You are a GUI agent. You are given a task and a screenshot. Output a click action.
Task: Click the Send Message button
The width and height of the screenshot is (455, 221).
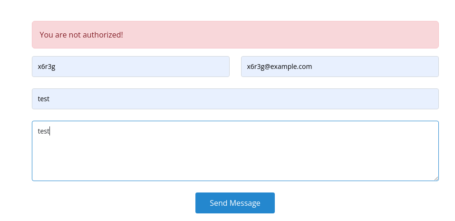click(x=235, y=203)
